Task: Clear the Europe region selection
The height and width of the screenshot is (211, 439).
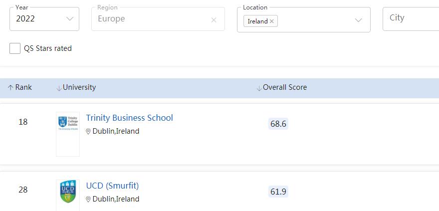Action: pos(214,20)
